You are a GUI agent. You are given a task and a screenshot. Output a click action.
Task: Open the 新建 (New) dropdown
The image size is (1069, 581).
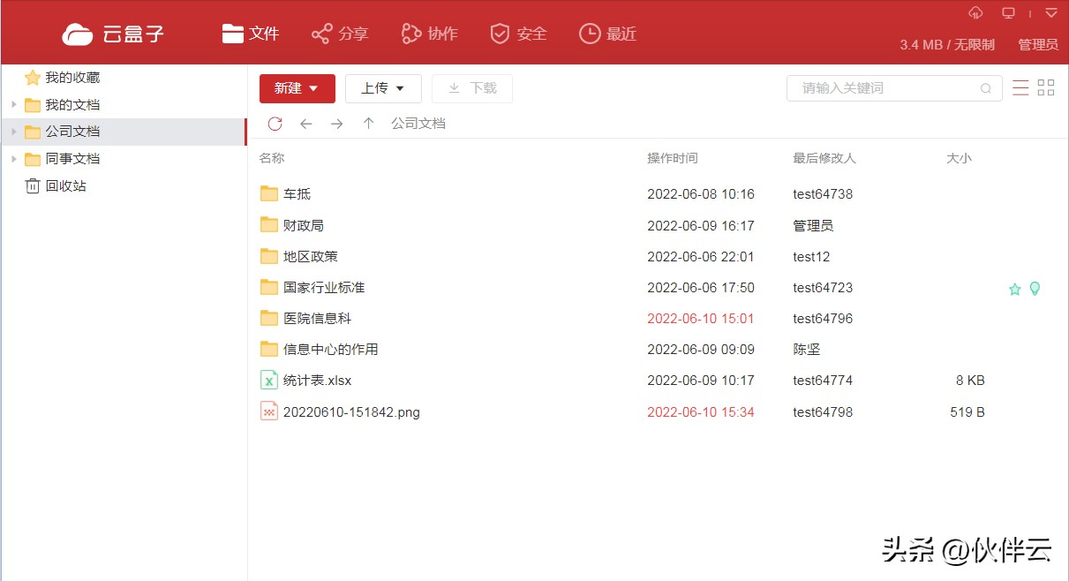297,88
